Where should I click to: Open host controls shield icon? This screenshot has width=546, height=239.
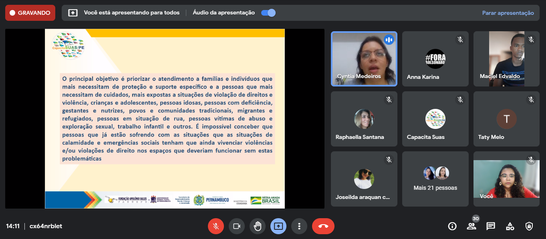tap(529, 226)
